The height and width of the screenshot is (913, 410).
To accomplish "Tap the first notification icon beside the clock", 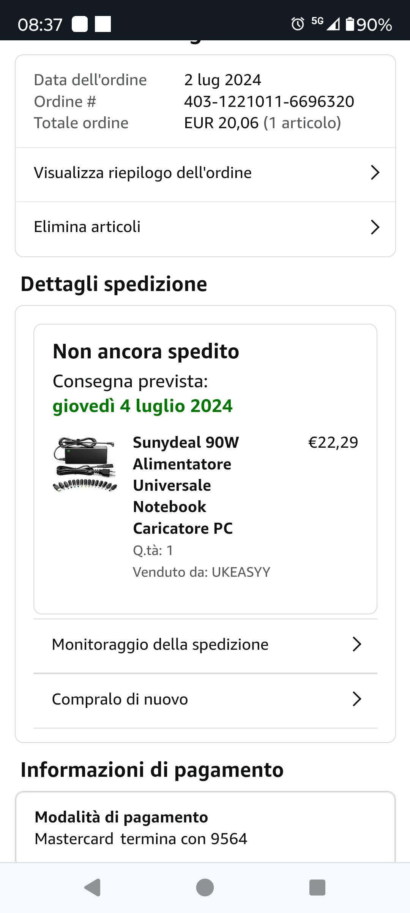I will (x=80, y=24).
